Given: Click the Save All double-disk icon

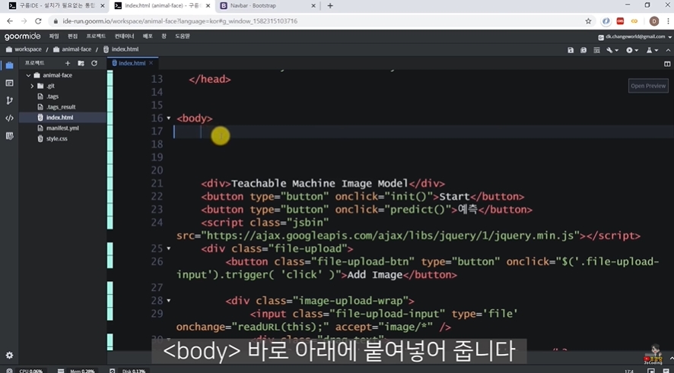Looking at the screenshot, I should (x=583, y=50).
